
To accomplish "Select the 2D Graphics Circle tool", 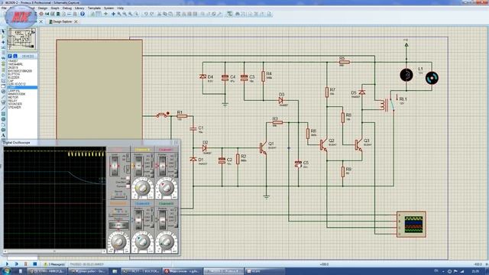I will click(x=3, y=119).
